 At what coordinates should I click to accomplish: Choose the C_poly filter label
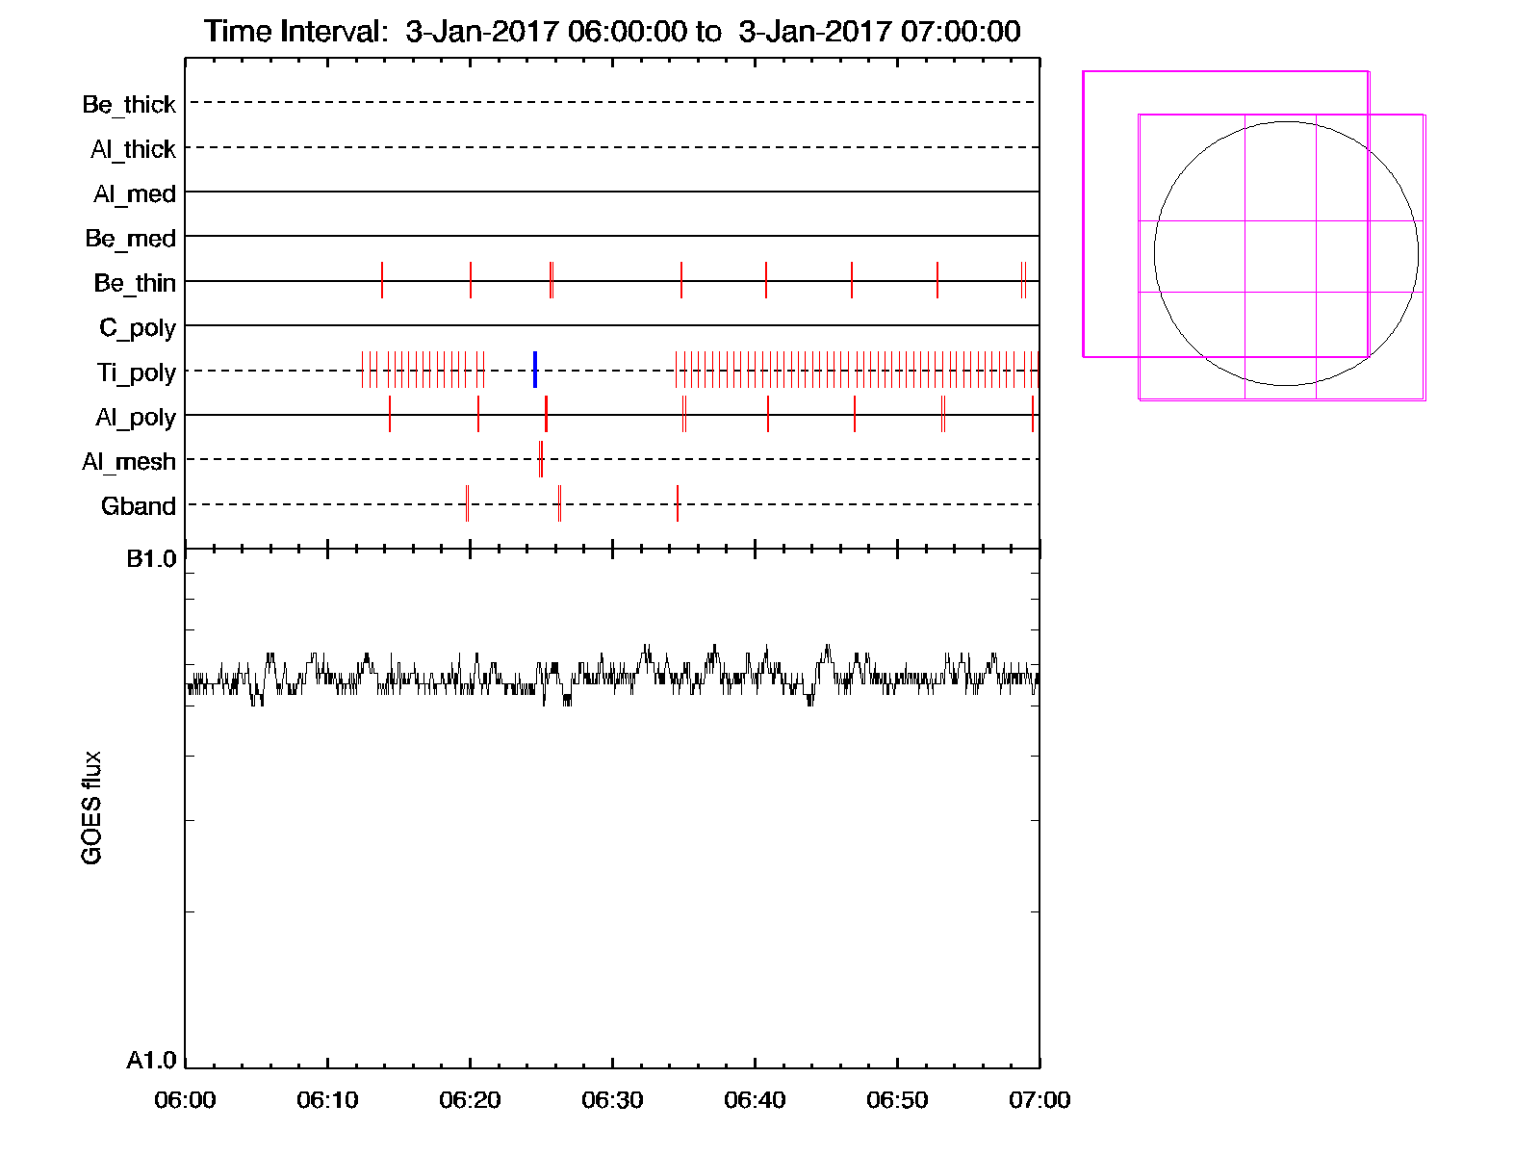[x=138, y=328]
